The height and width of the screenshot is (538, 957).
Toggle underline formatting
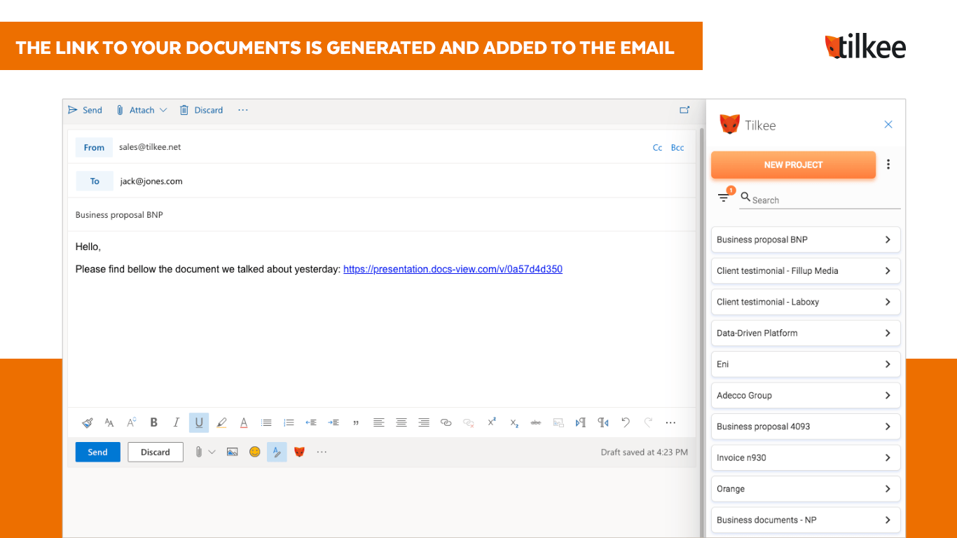[199, 422]
